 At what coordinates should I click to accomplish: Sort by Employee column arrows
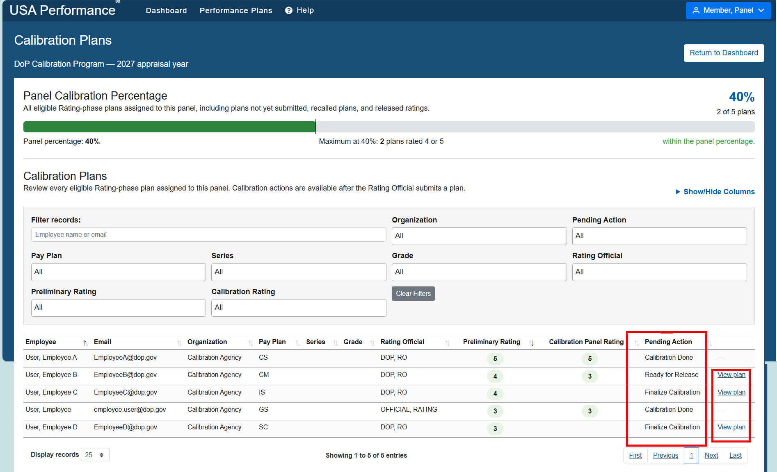(85, 343)
